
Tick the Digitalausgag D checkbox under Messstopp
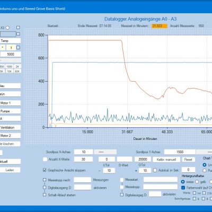(x=122, y=195)
